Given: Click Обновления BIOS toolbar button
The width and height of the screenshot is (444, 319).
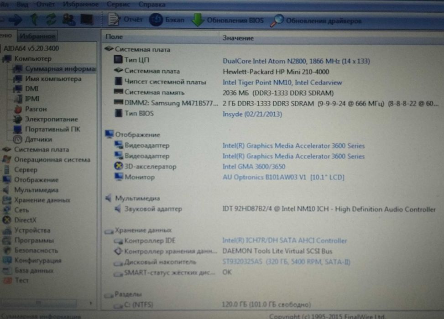Looking at the screenshot, I should tap(228, 21).
